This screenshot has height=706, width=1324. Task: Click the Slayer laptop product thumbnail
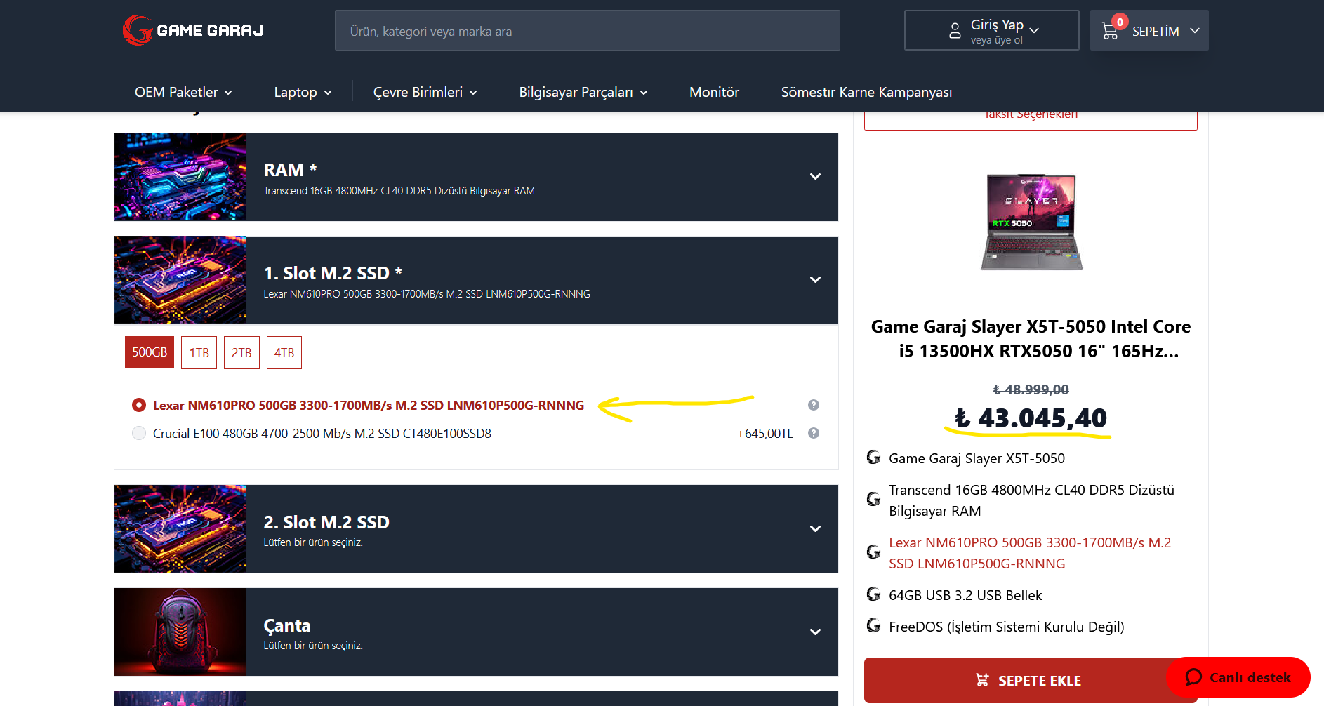pos(1031,222)
